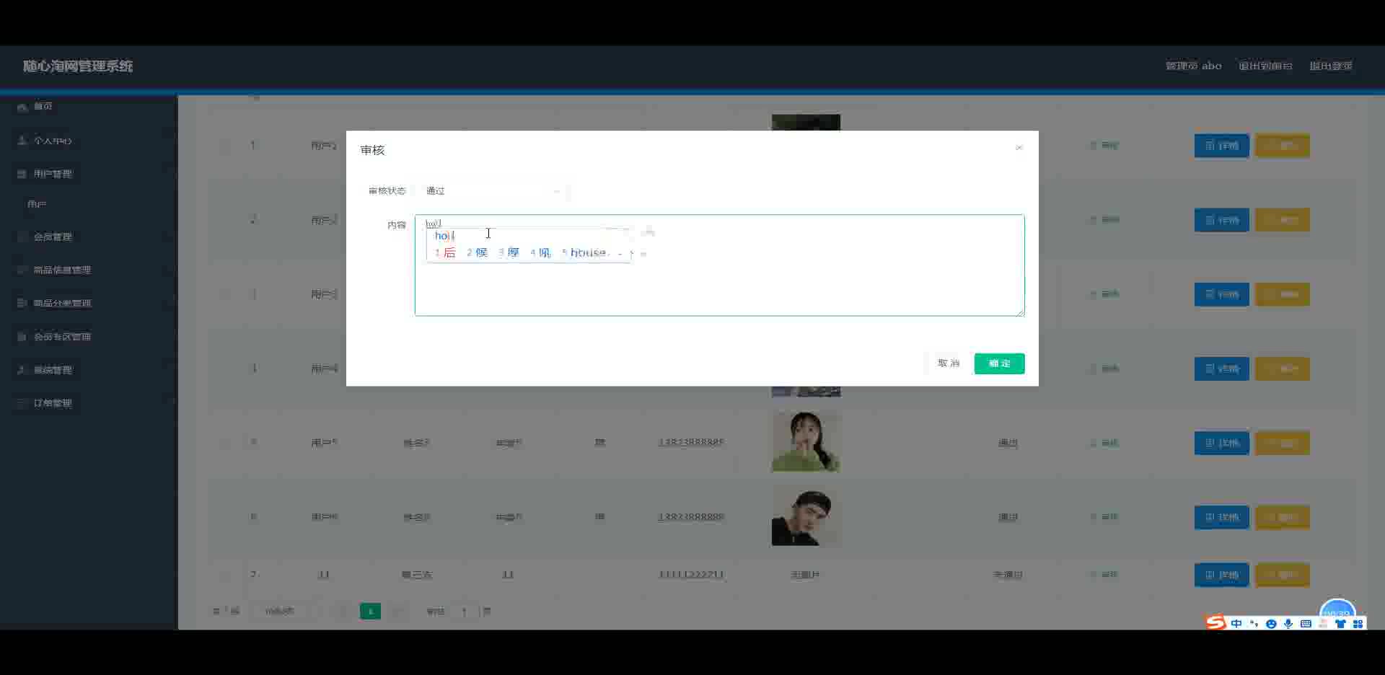Click 退出到前台 in the header
The image size is (1385, 675).
point(1265,66)
